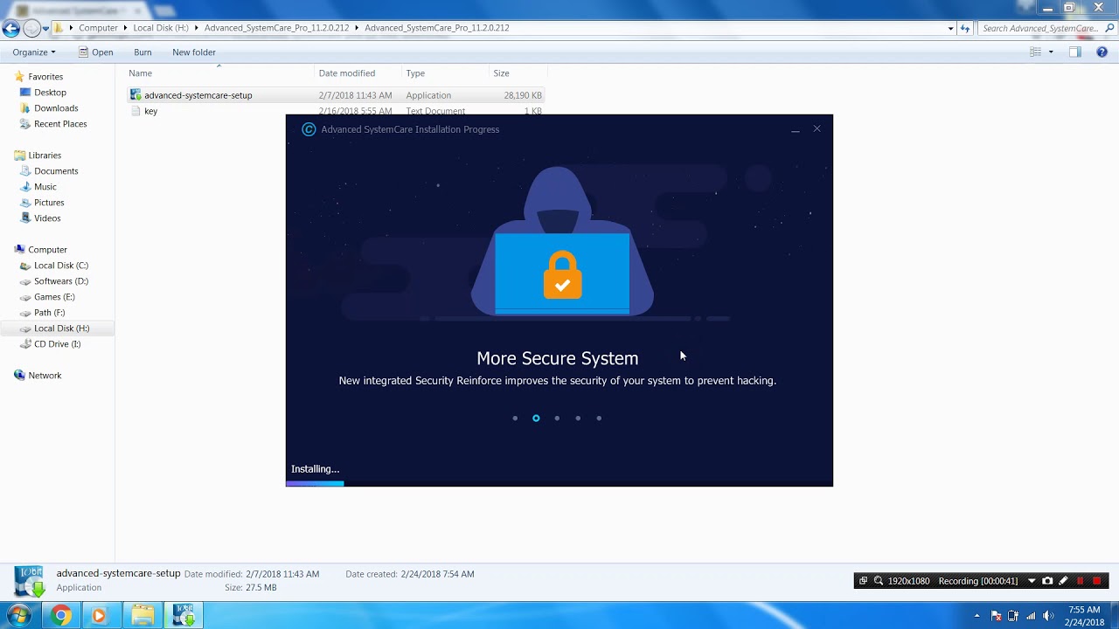Open Local Disk (C:) drive
This screenshot has height=629, width=1119.
61,266
